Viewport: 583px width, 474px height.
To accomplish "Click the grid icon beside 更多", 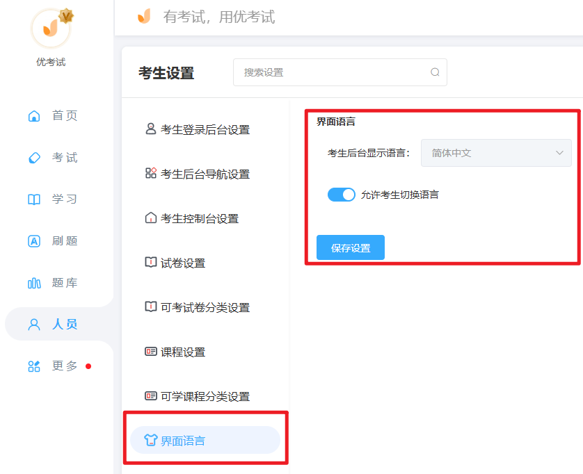I will pyautogui.click(x=34, y=366).
